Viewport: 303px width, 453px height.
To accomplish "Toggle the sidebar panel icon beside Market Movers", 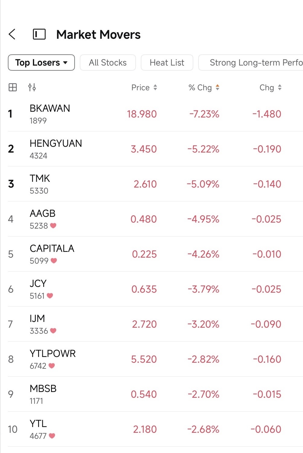I will click(39, 34).
